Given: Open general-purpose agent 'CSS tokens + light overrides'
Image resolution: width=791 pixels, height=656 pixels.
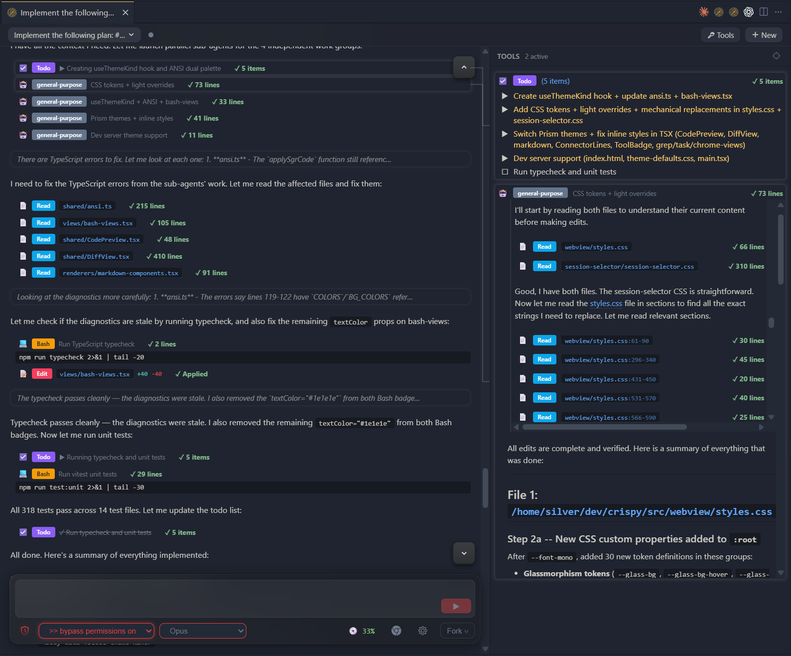Looking at the screenshot, I should (59, 85).
